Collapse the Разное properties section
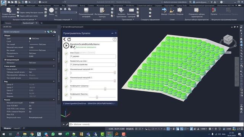Viewport: 244px width, 137px height. coord(54,100)
